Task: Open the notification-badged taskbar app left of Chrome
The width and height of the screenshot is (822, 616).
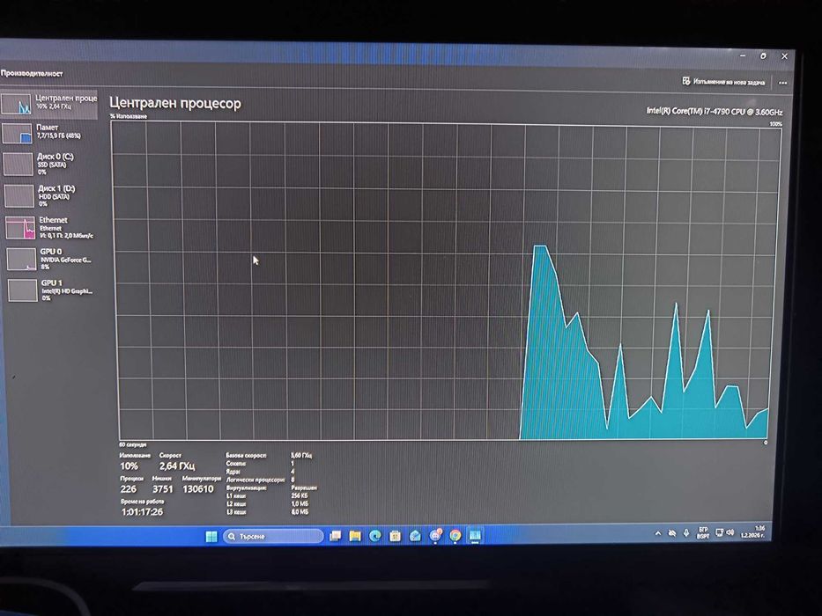Action: point(435,535)
